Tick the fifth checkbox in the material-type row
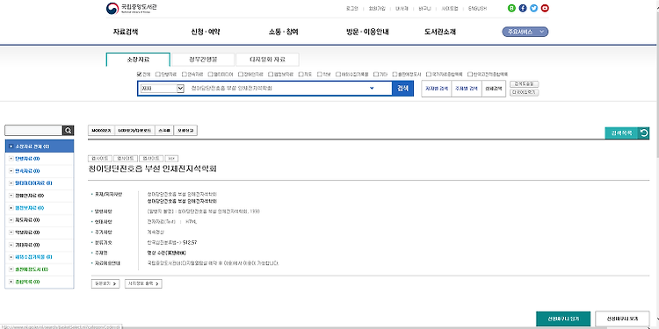659x329 pixels. click(241, 74)
